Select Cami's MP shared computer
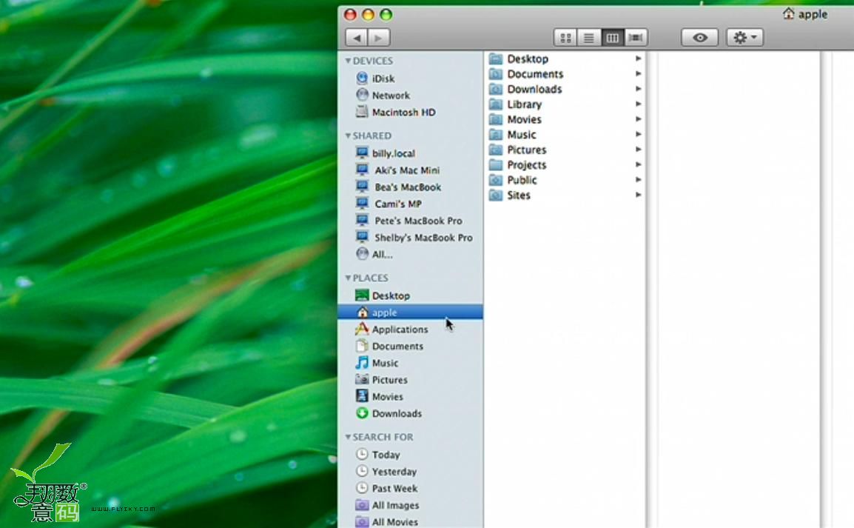Screen dimensions: 854x528 coord(410,204)
